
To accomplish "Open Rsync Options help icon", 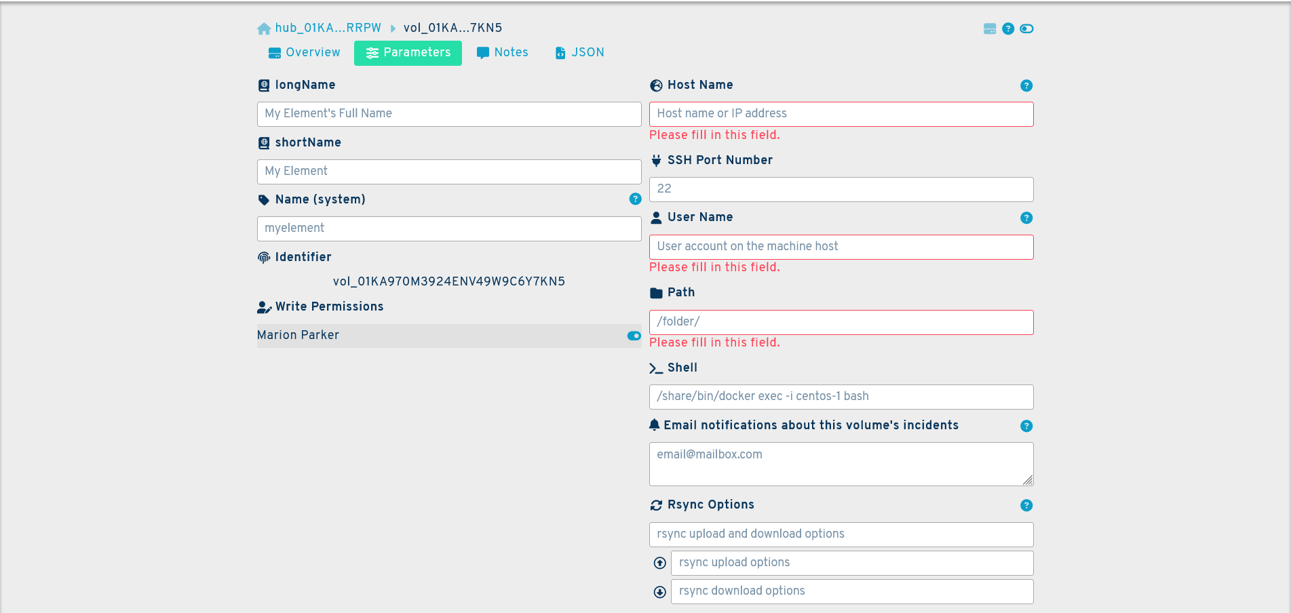I will [1026, 505].
